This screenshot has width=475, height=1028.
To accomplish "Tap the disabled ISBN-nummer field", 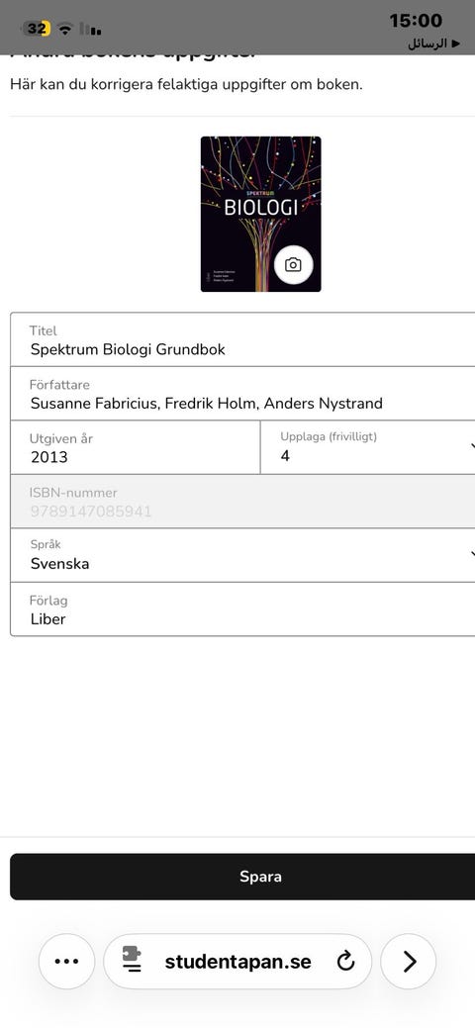I will coord(242,502).
